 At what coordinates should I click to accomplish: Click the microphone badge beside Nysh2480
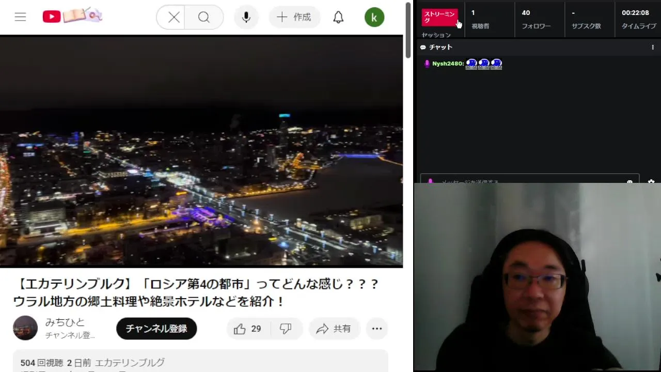(427, 64)
